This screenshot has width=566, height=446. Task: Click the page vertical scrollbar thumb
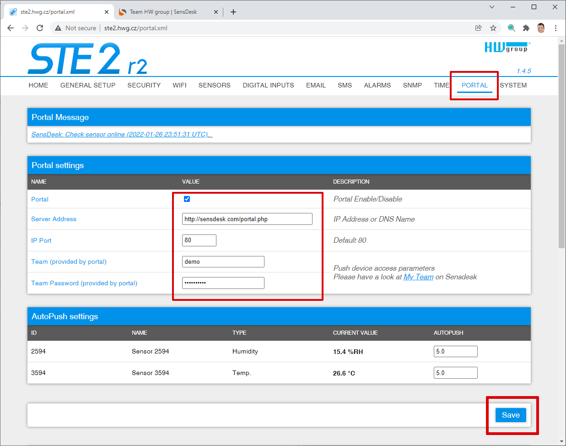tap(562, 147)
